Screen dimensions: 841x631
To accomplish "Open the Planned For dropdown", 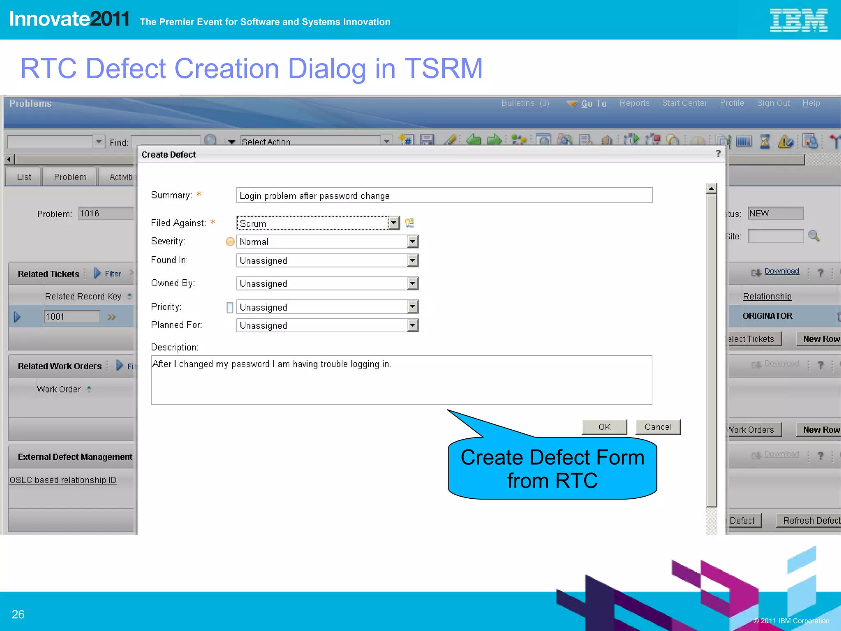I will 413,325.
